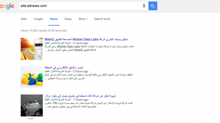The height and width of the screenshot is (123, 220).
Task: Click the colorful 3D dragon toys thumbnail
Action: click(x=32, y=77)
